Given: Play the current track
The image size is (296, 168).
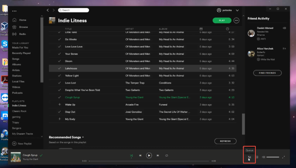Looking at the screenshot, I should (x=149, y=156).
